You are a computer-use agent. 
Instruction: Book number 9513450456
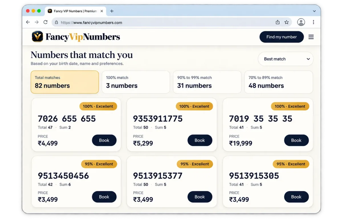click(104, 197)
